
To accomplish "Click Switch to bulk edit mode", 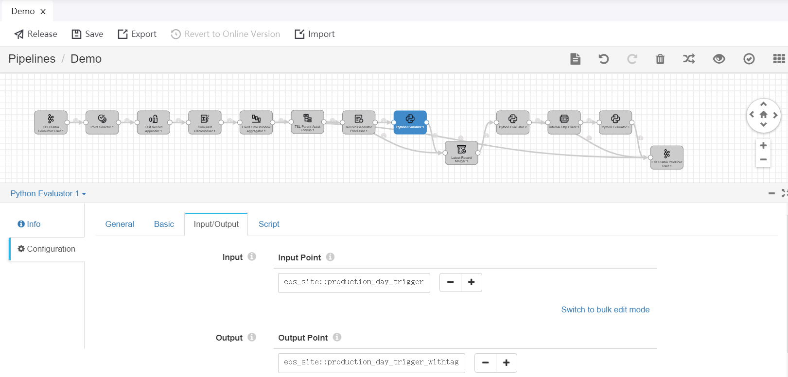I will 605,309.
